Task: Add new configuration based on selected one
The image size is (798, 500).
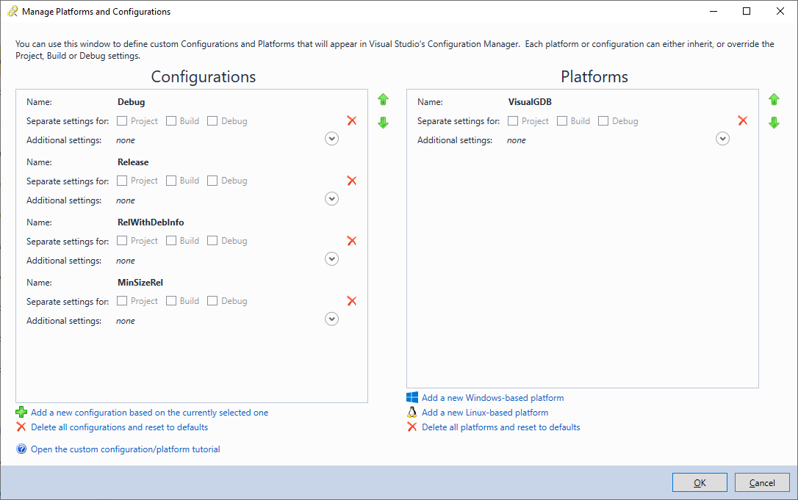Action: coord(149,413)
